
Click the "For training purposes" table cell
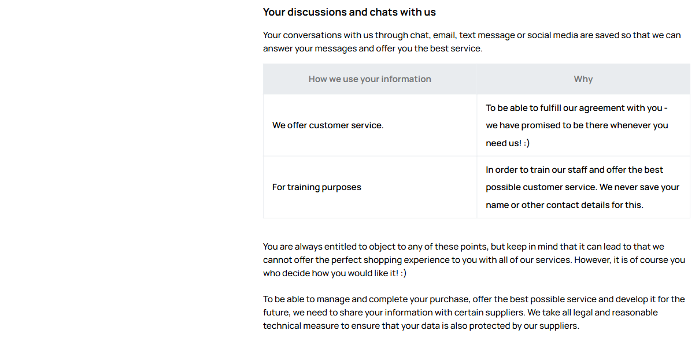[316, 187]
